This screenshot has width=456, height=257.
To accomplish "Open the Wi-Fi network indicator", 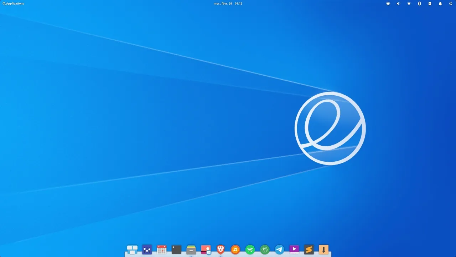I will pyautogui.click(x=409, y=4).
